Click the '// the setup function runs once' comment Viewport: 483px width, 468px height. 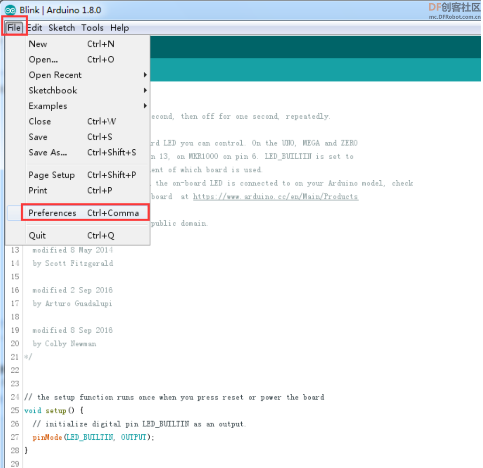tap(174, 397)
